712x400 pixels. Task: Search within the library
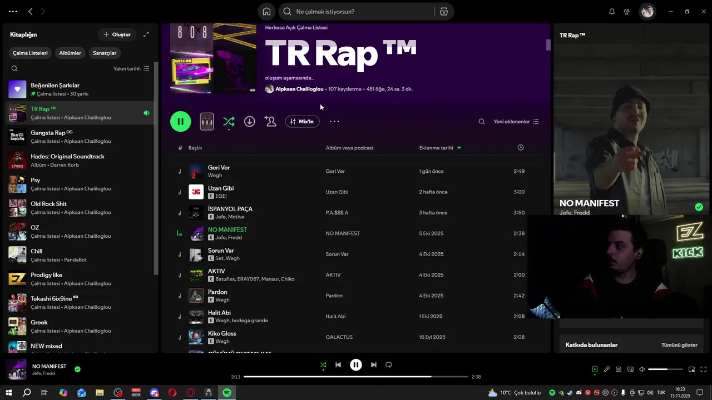click(14, 69)
